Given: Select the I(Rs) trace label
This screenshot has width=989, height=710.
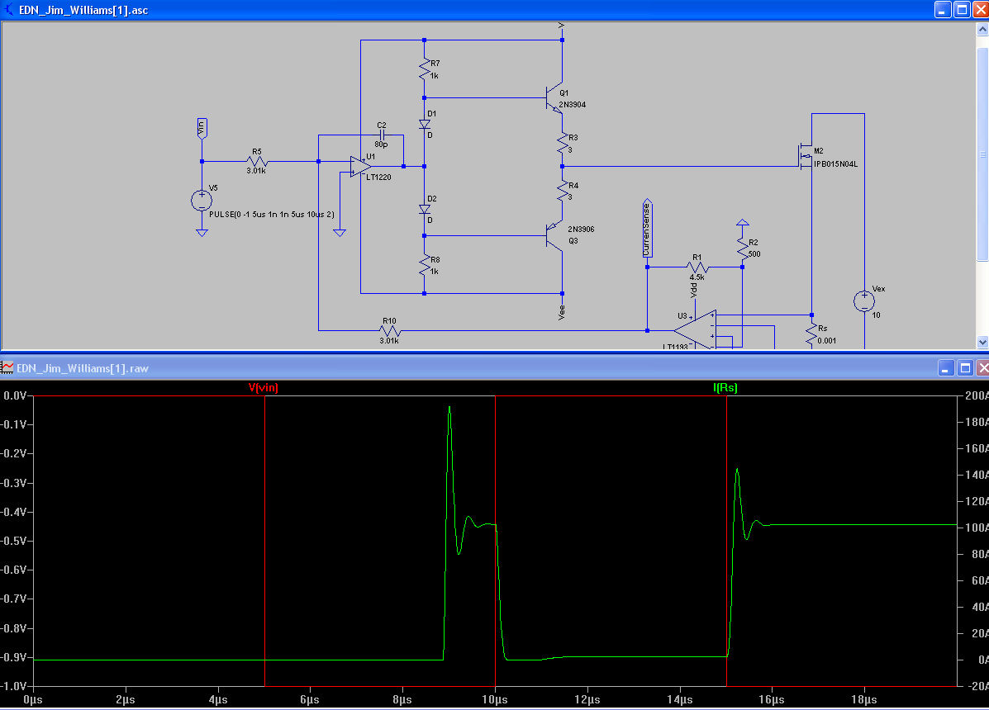Looking at the screenshot, I should [725, 387].
